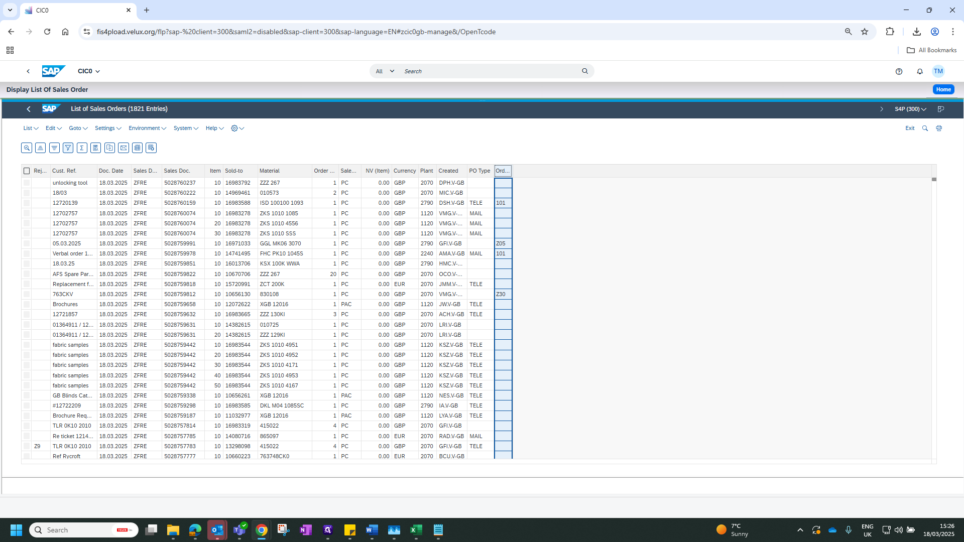Screen dimensions: 964x542
Task: Click the Sigma total icon
Action: [x=82, y=148]
